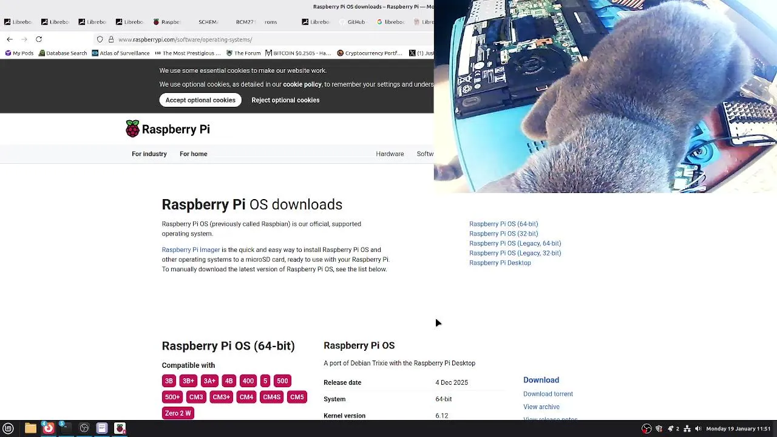Screen dimensions: 777x437
Task: Click the webcam overlay video thumbnail
Action: tap(605, 97)
